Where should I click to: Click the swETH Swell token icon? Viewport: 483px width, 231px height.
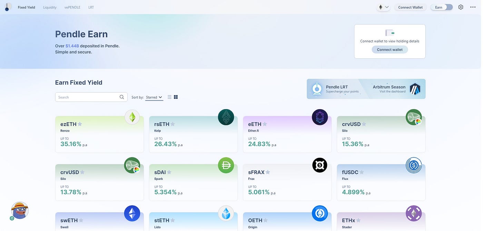click(x=132, y=213)
